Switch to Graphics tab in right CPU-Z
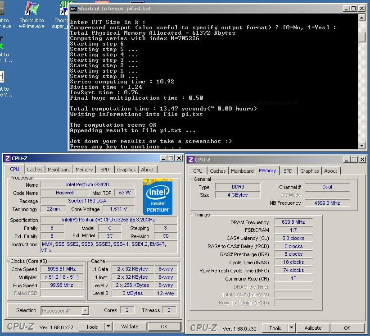 pos(310,171)
